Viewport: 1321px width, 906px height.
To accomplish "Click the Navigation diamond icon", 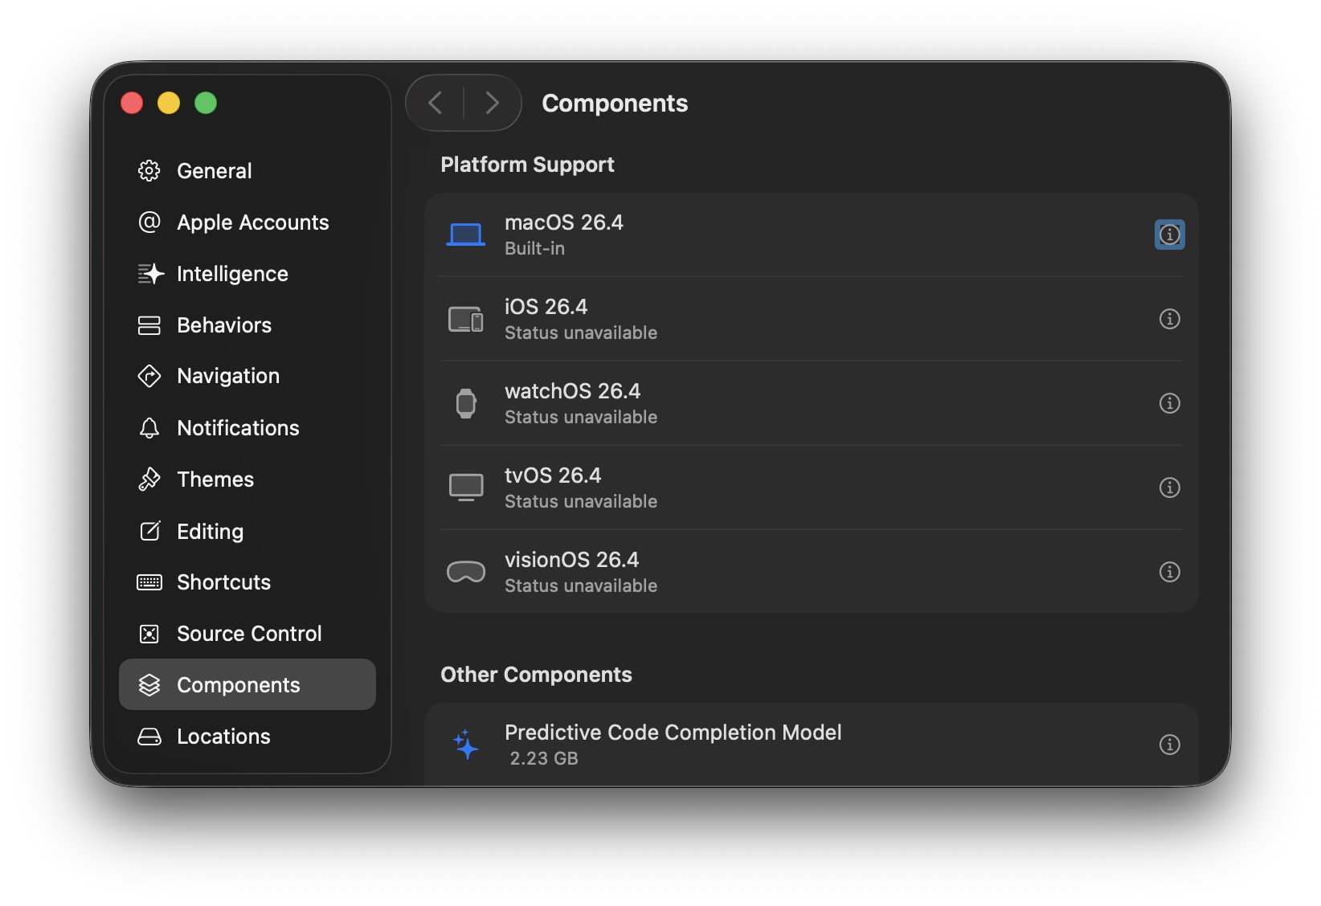I will tap(149, 376).
